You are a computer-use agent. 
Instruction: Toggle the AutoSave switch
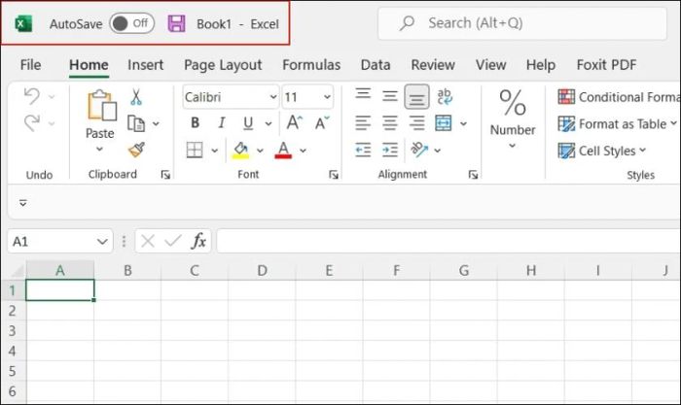click(x=131, y=23)
